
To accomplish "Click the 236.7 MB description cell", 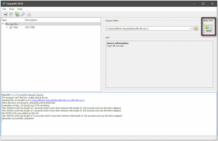I will 30,27.
